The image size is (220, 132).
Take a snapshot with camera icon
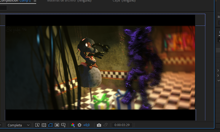click(99, 125)
